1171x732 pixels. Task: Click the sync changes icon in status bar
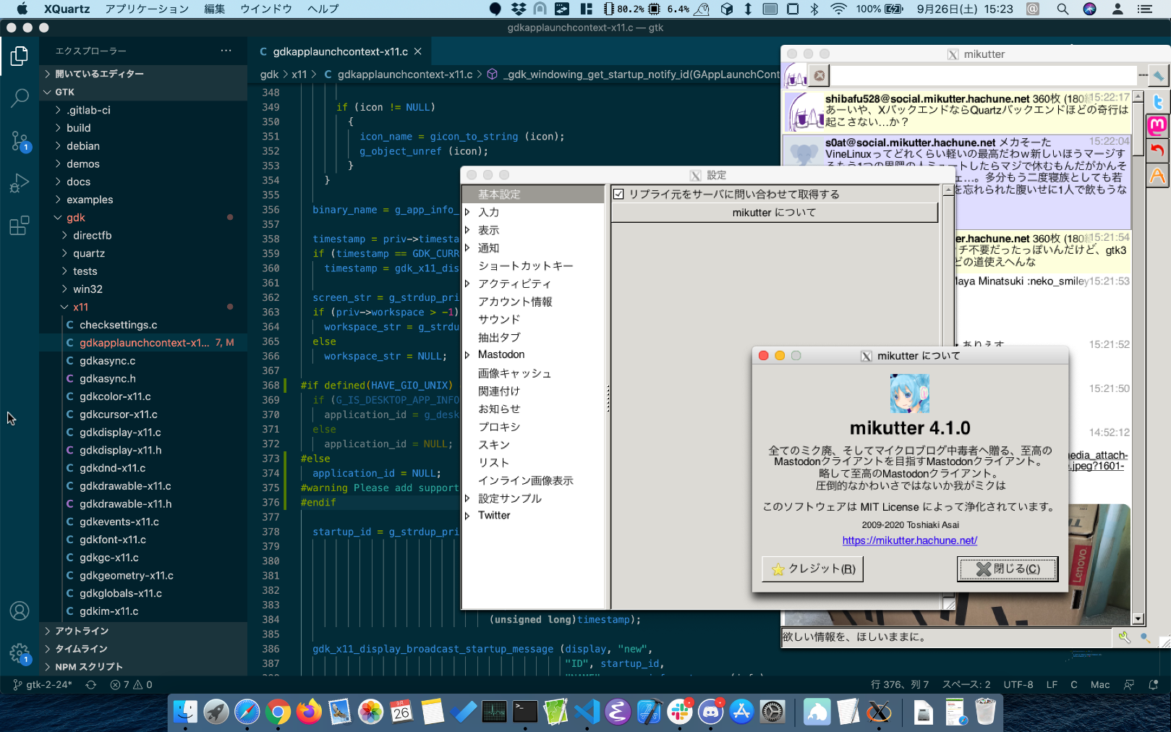(x=91, y=684)
